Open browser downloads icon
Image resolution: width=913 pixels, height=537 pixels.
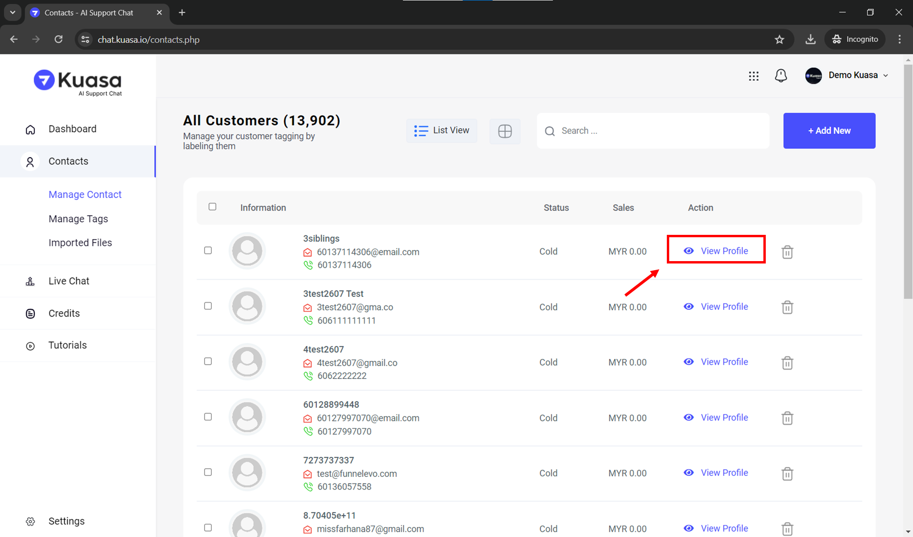(x=810, y=40)
